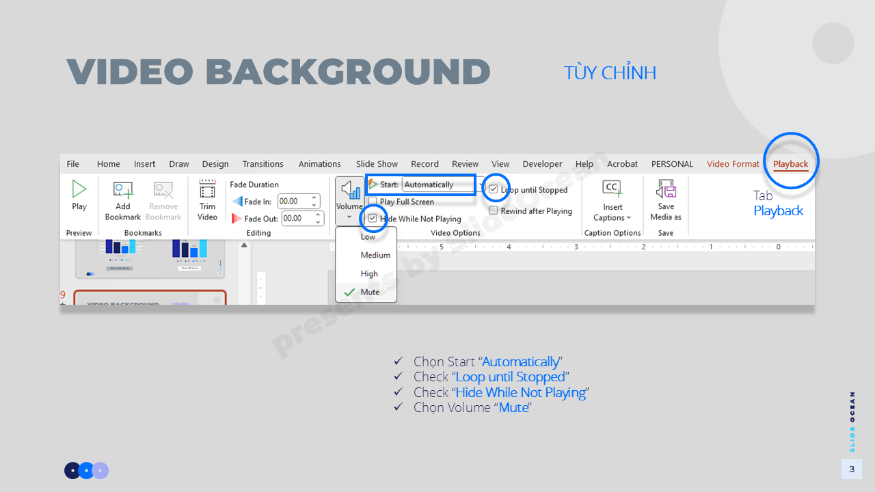Switch to the Transitions tab
Screen dimensions: 875x492
263,164
